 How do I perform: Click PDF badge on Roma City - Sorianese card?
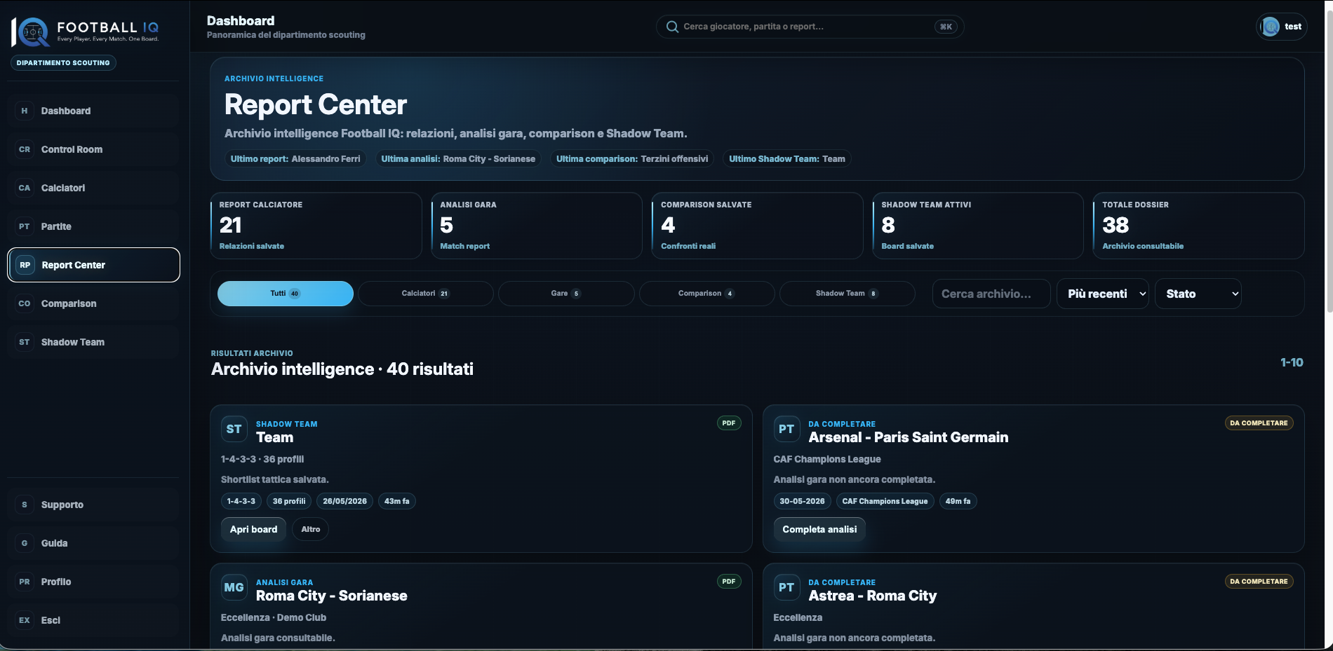pyautogui.click(x=729, y=582)
